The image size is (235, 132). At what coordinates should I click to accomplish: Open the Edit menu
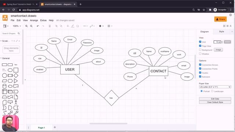point(19,21)
